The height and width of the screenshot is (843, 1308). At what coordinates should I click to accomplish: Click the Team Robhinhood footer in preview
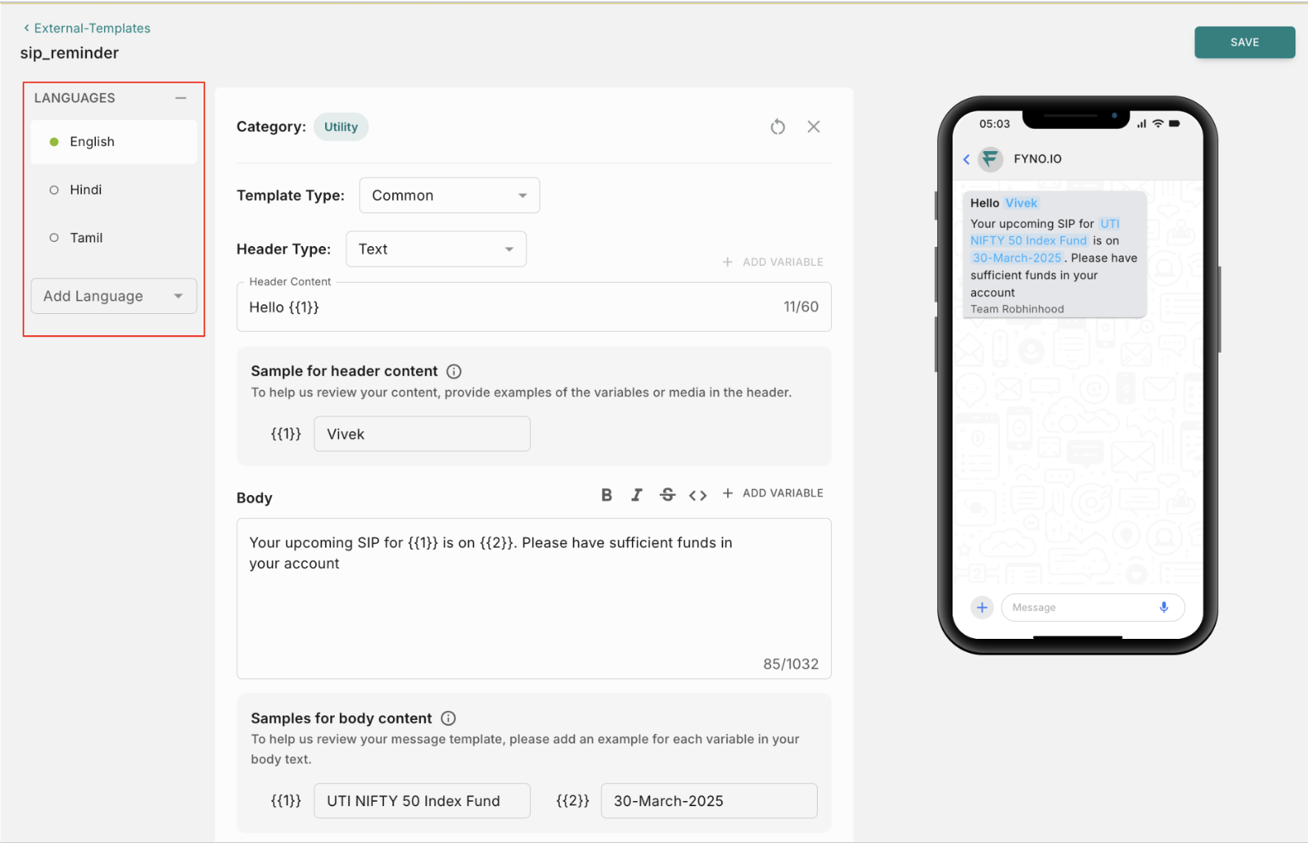(1017, 309)
